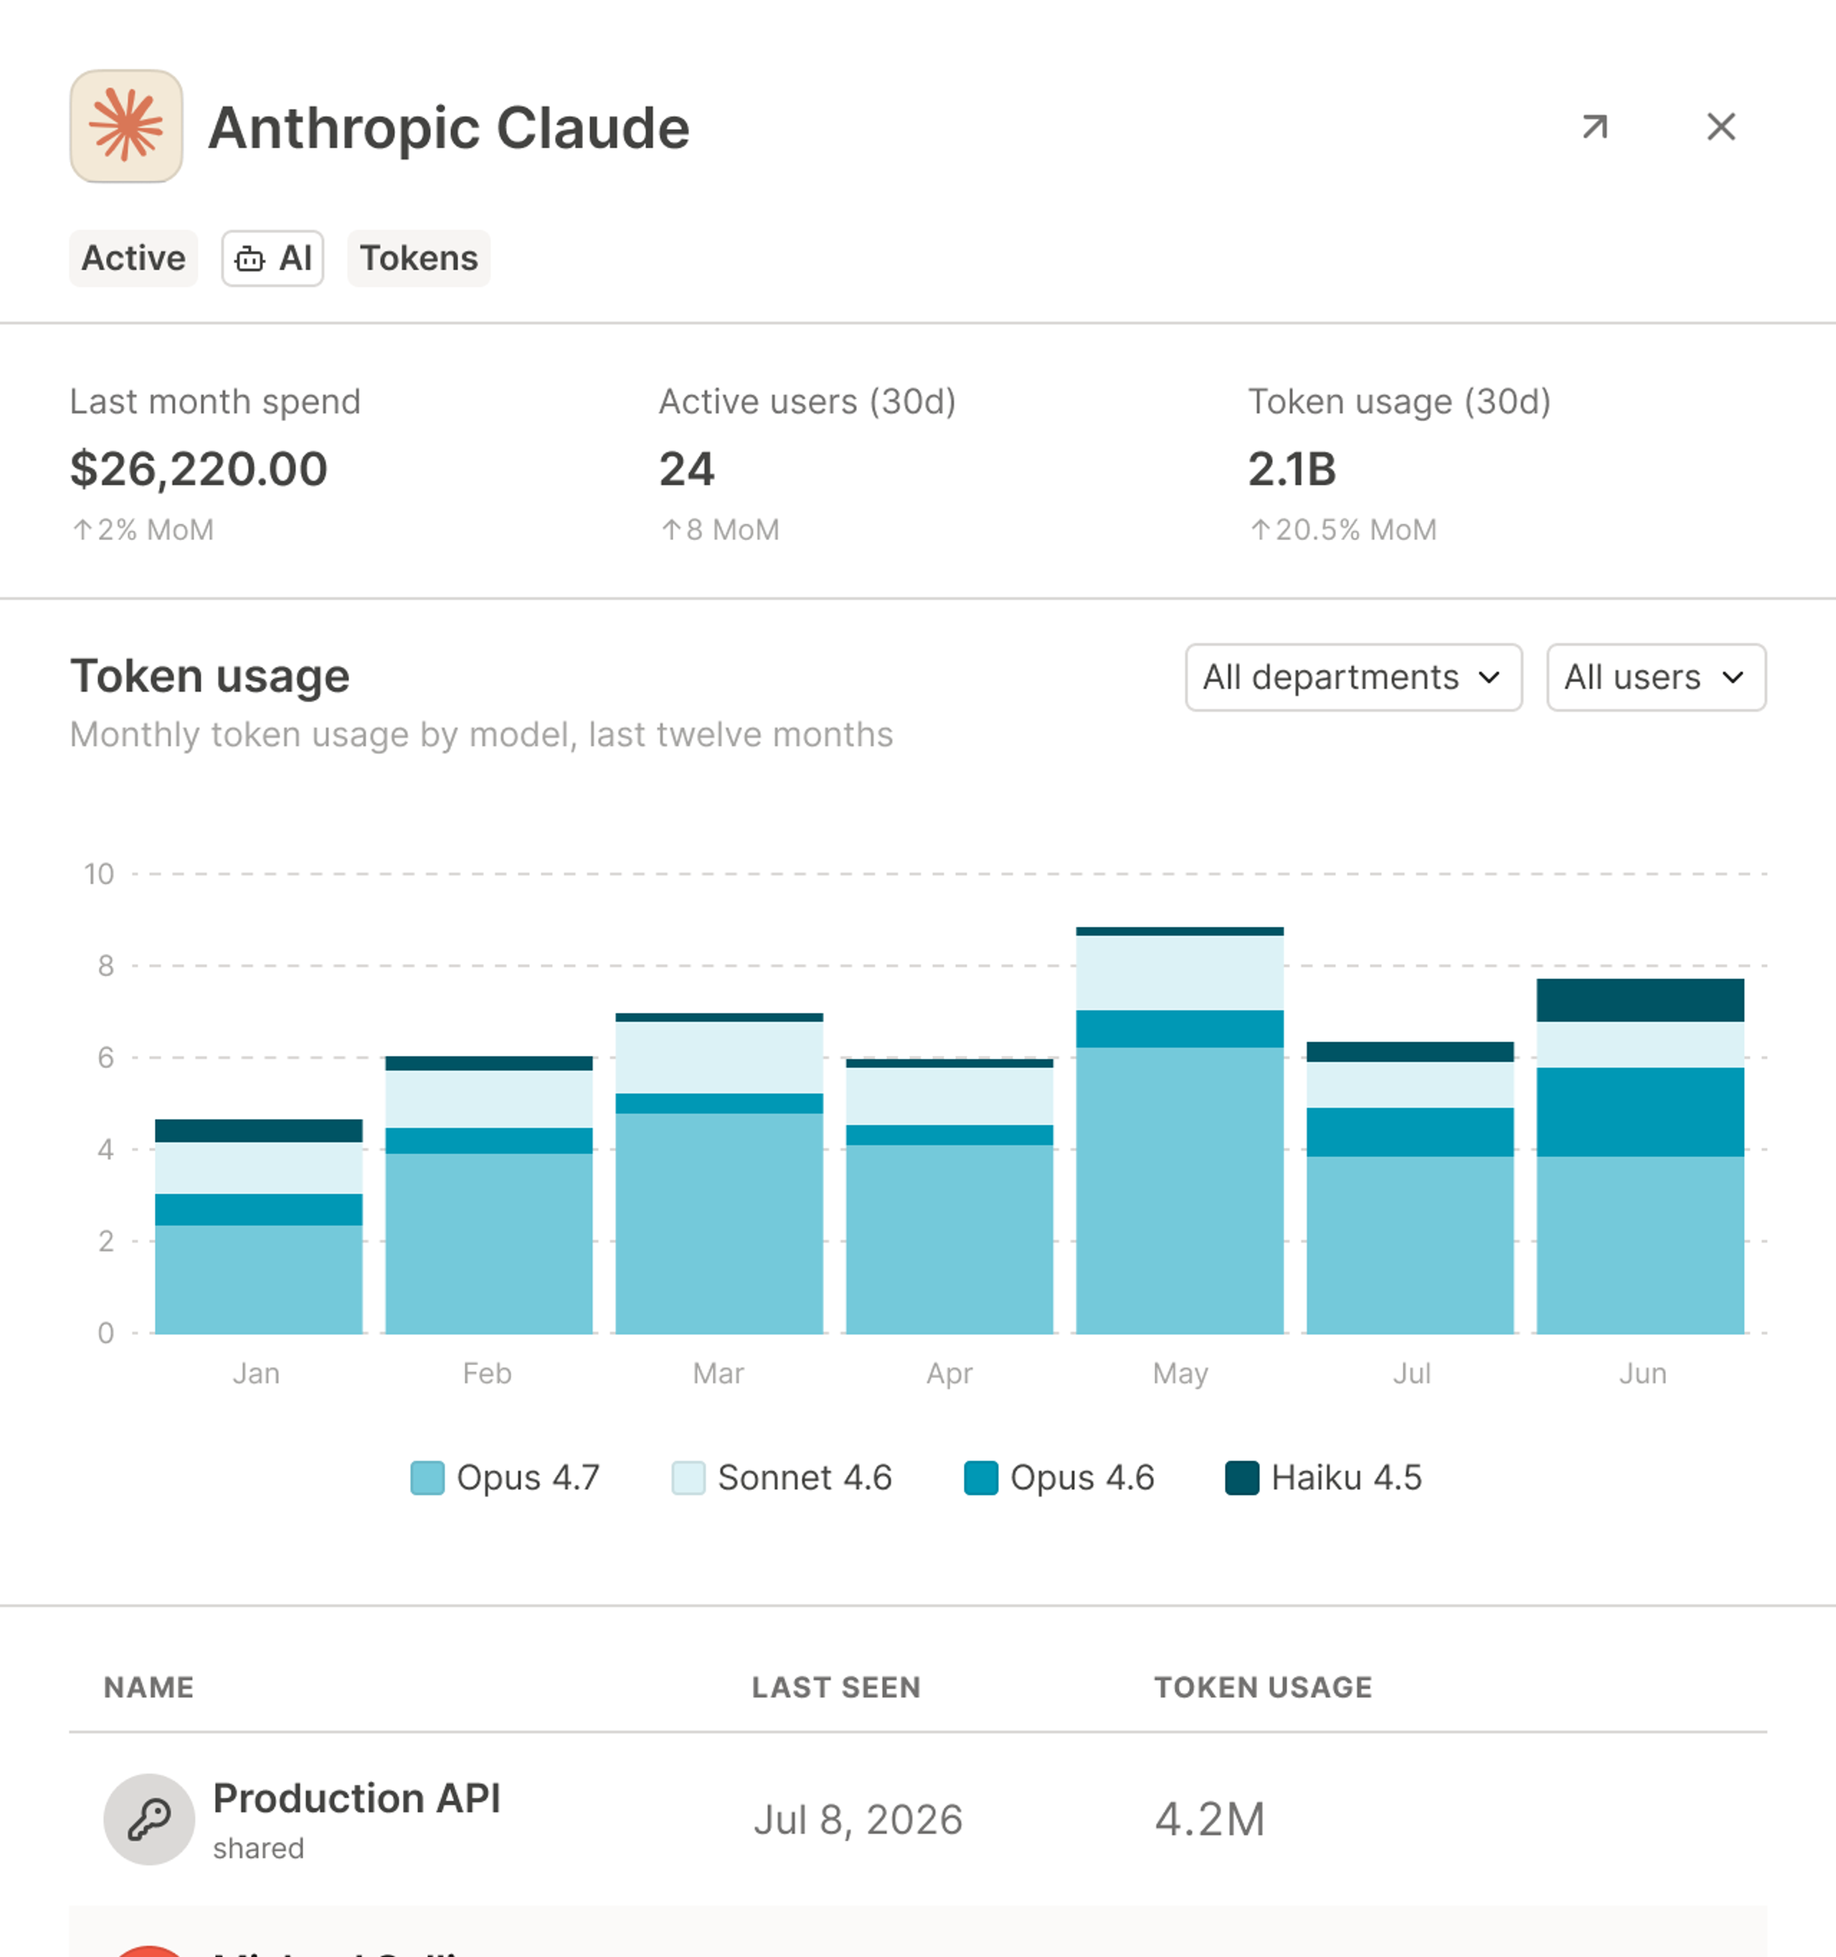The height and width of the screenshot is (1957, 1836).
Task: Click the 'shared' label under Production API
Action: pos(258,1849)
